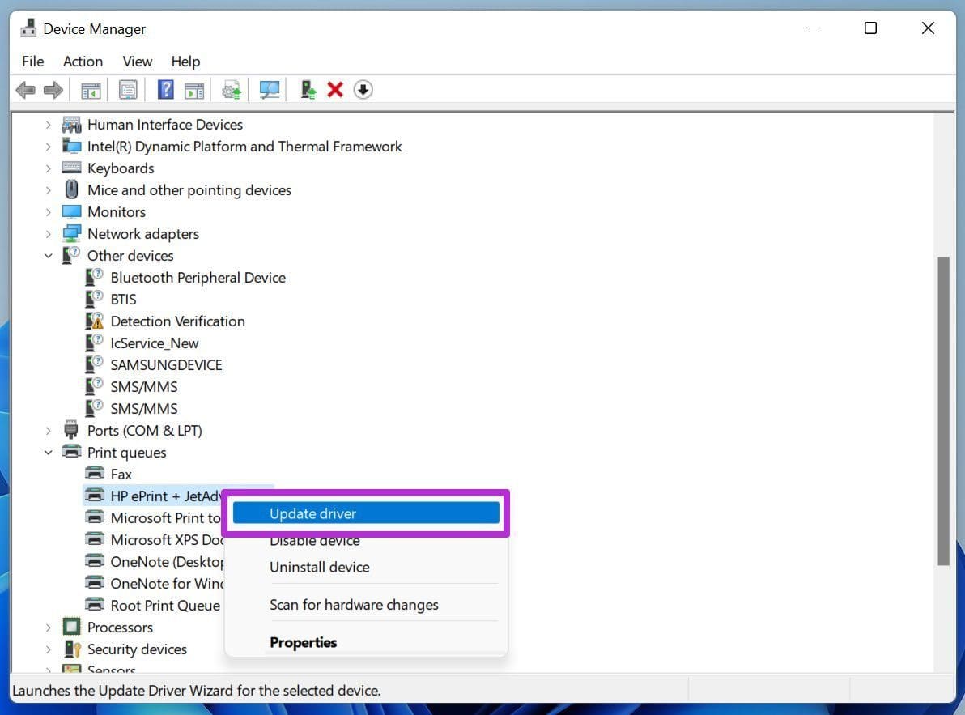Select HP ePrint + JetAdv print queue
Image resolution: width=965 pixels, height=715 pixels.
click(165, 496)
